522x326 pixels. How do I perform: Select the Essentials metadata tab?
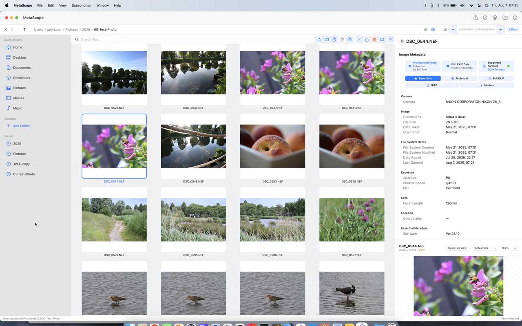(x=423, y=78)
